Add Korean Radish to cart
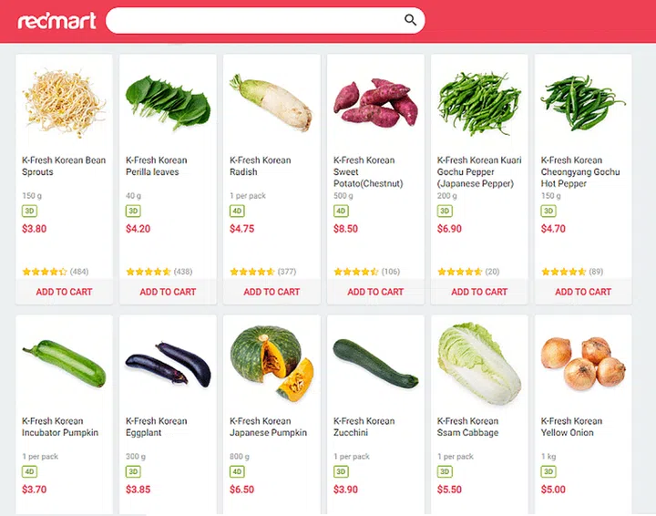 tap(272, 292)
